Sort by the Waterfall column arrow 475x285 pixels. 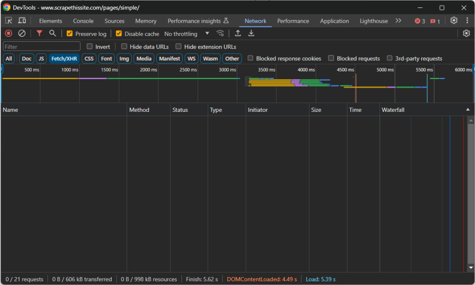coord(467,110)
